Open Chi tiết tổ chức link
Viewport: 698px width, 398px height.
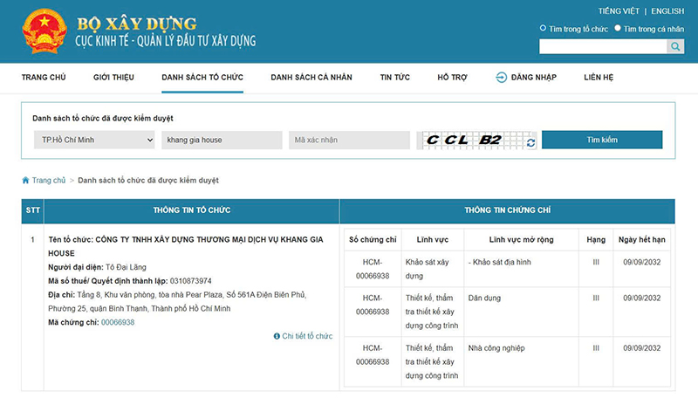click(307, 336)
